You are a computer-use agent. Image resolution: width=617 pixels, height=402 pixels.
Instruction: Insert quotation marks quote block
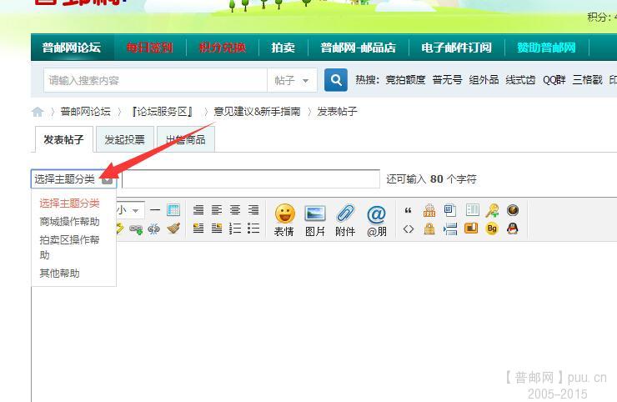408,211
